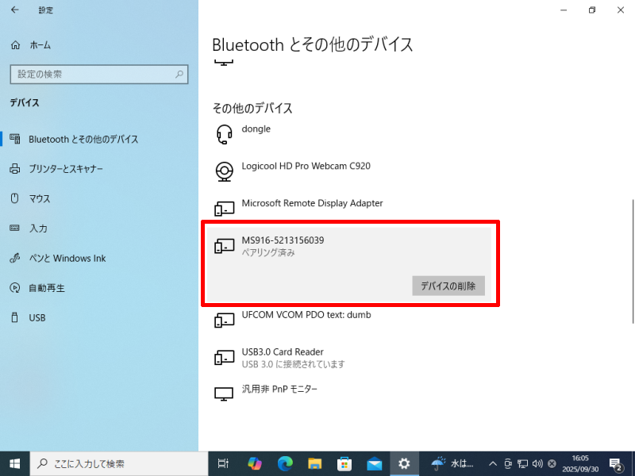
Task: Launch Copilot from the taskbar
Action: pyautogui.click(x=255, y=463)
